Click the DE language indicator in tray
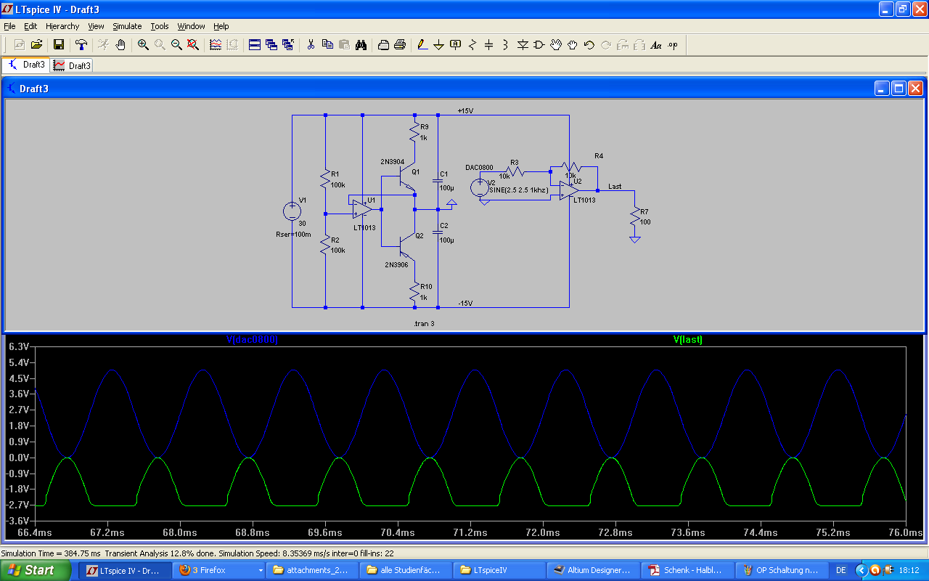Screen dimensions: 929x581 click(841, 570)
